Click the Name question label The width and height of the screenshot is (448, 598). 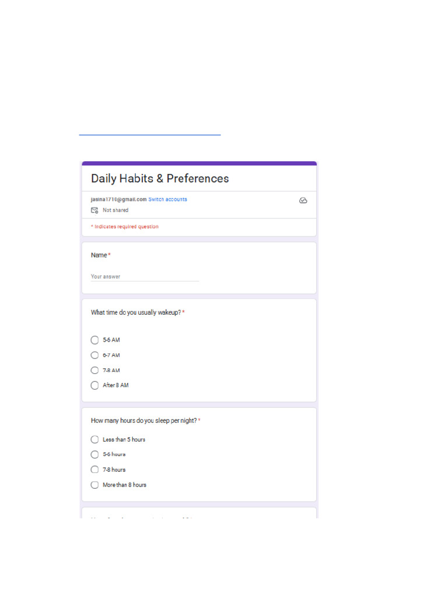(x=99, y=255)
